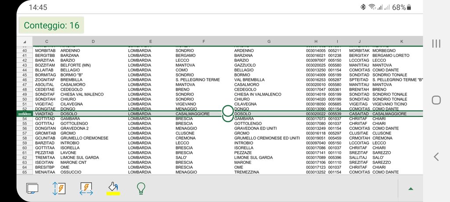Open the lightbulb Tell Me search
450x202 pixels.
141,188
